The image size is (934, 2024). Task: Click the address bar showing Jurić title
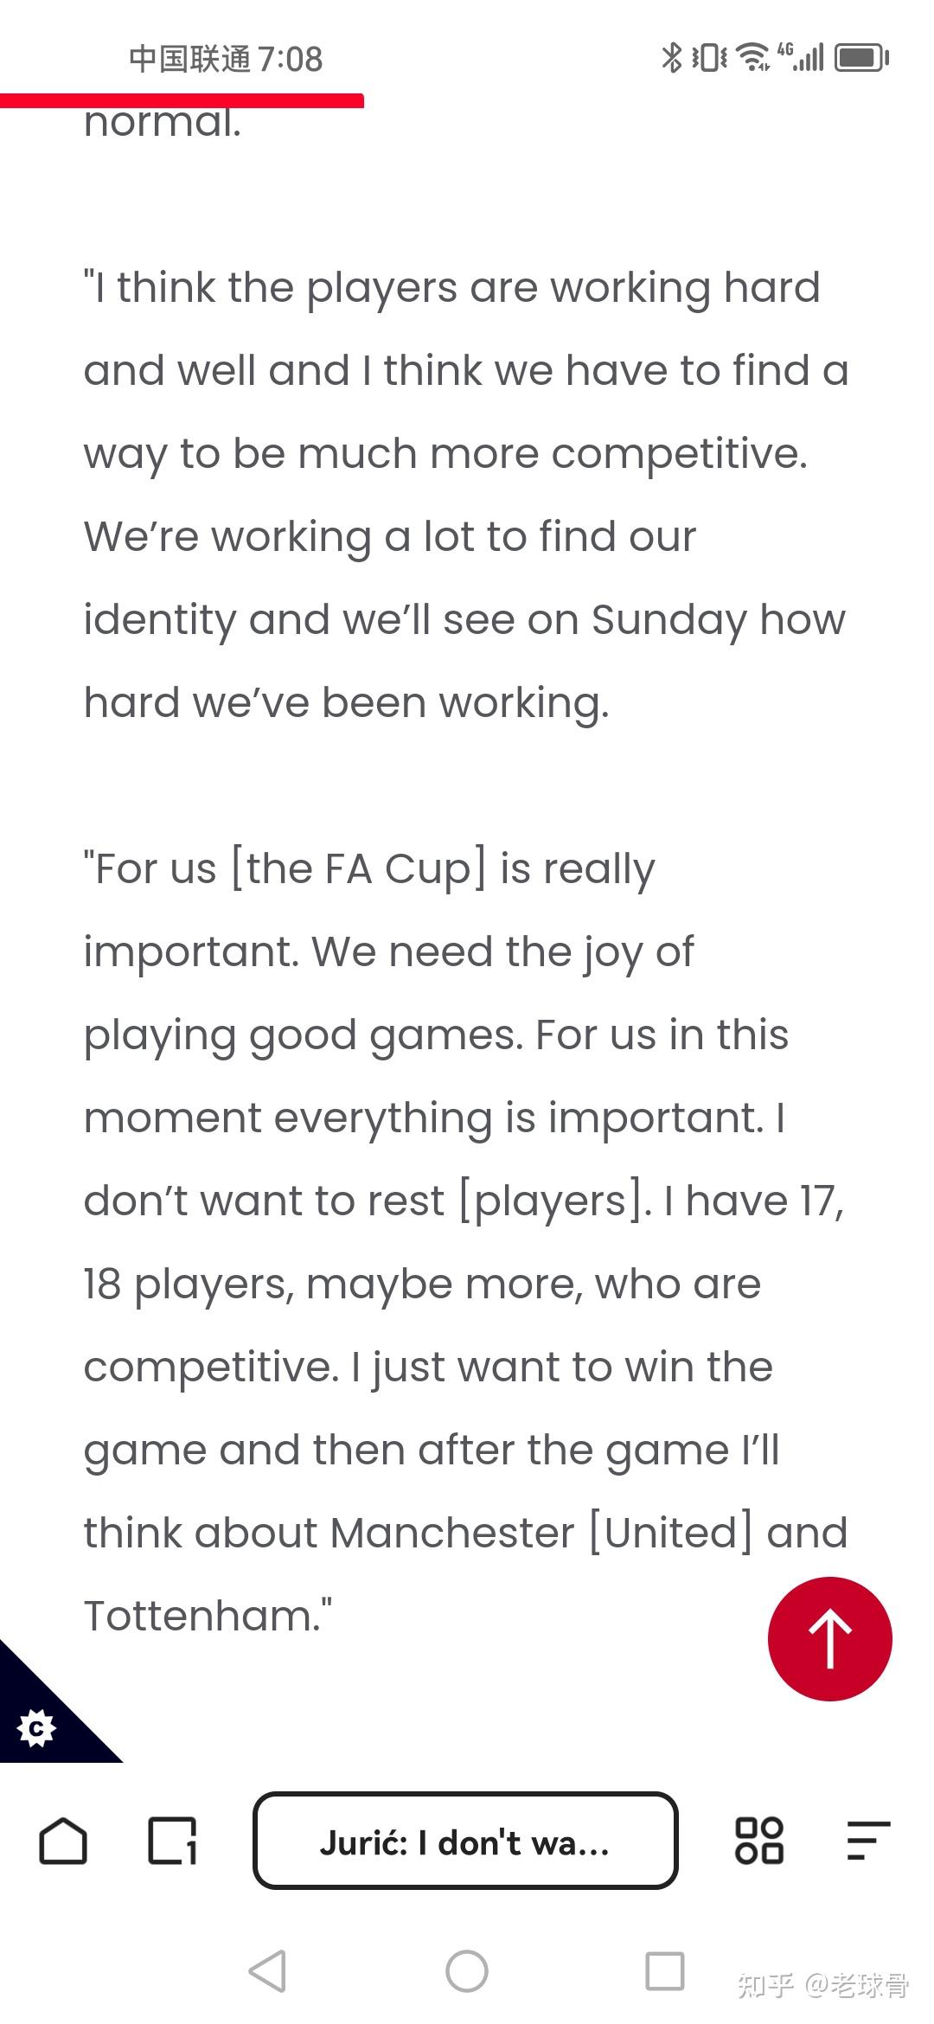click(465, 1841)
